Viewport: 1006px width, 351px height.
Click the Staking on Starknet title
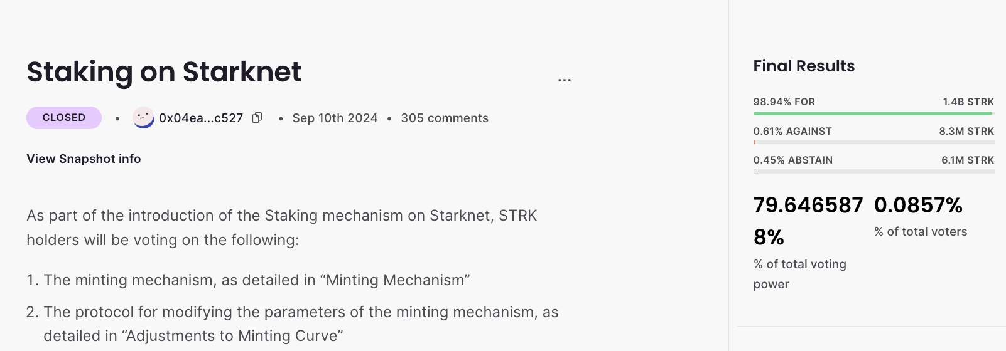164,71
